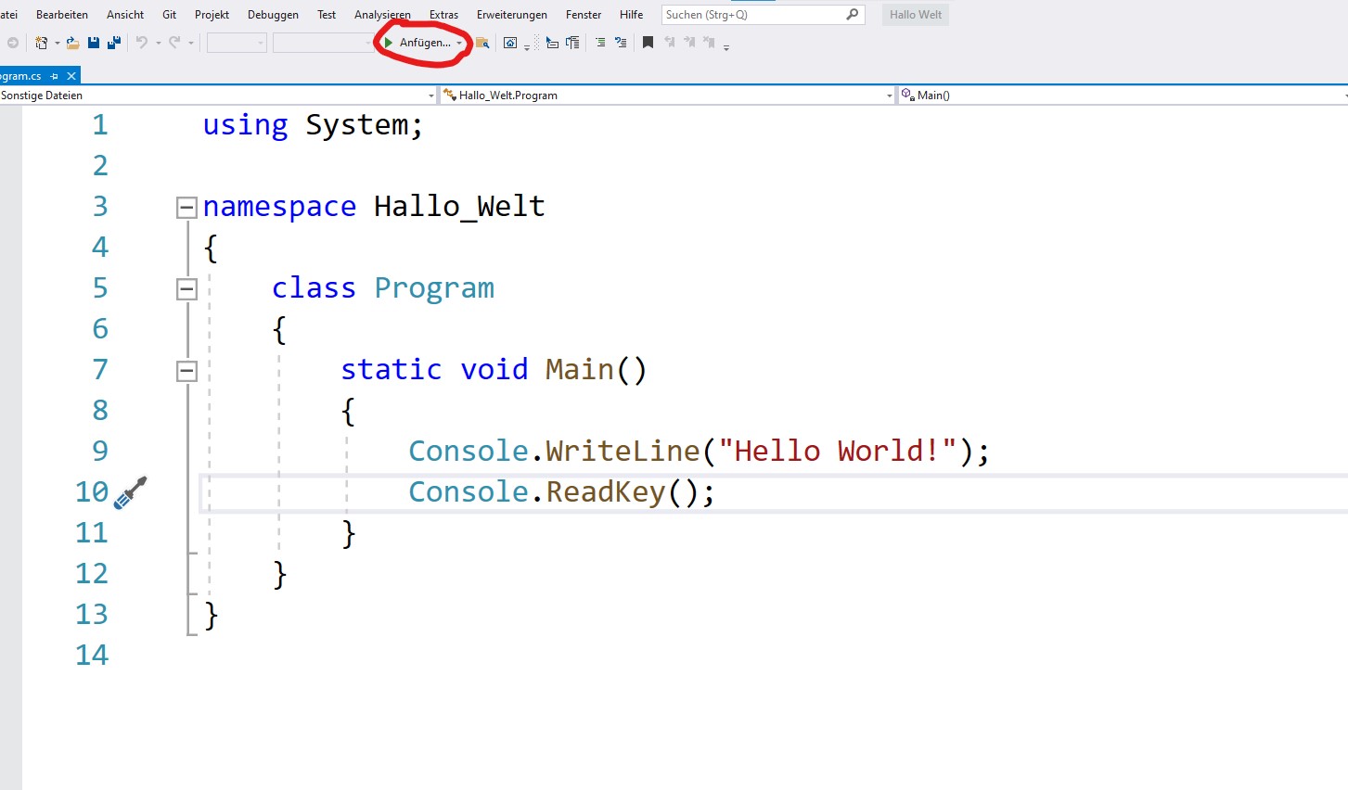Click the Suchen (Strg+Q) search box
The image size is (1348, 790).
(763, 15)
